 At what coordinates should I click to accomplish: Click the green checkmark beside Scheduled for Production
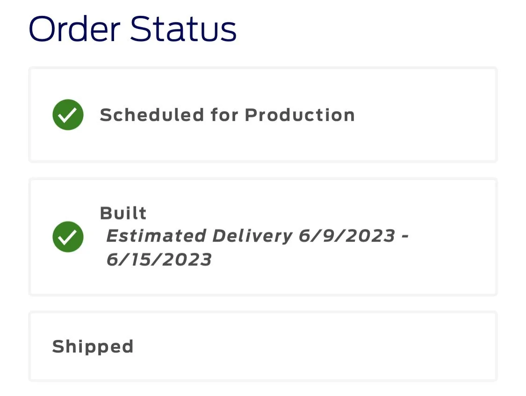(68, 114)
